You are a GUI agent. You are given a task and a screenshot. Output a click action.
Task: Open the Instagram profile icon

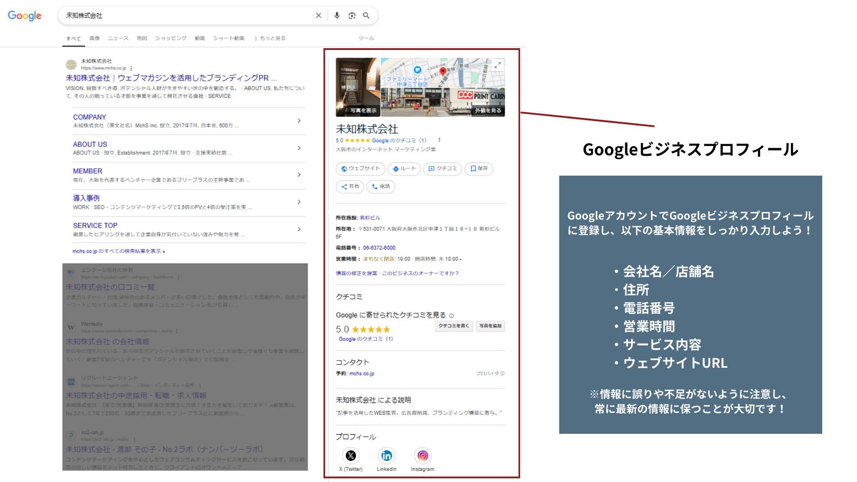[x=422, y=455]
